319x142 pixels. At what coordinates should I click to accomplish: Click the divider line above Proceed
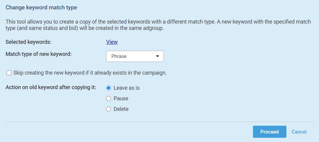(x=159, y=121)
